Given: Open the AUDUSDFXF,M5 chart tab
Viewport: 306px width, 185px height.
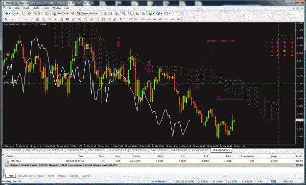Looking at the screenshot, I should click(200, 150).
